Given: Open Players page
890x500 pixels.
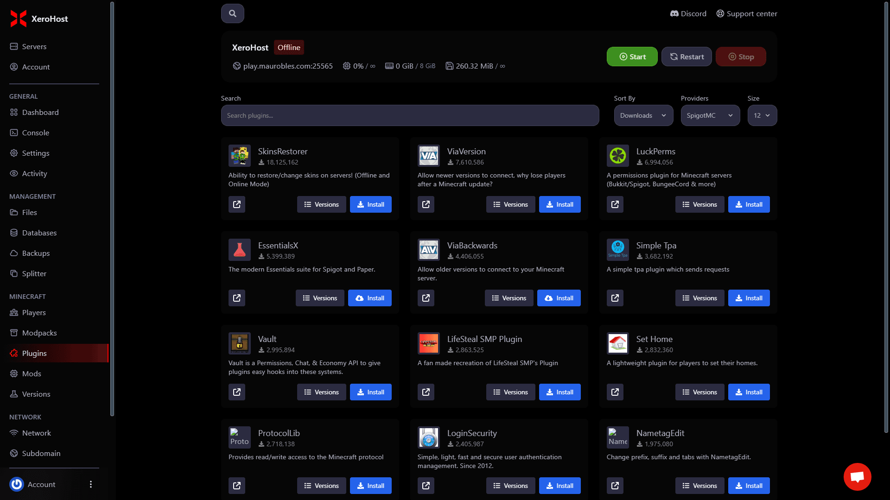Looking at the screenshot, I should tap(54, 312).
